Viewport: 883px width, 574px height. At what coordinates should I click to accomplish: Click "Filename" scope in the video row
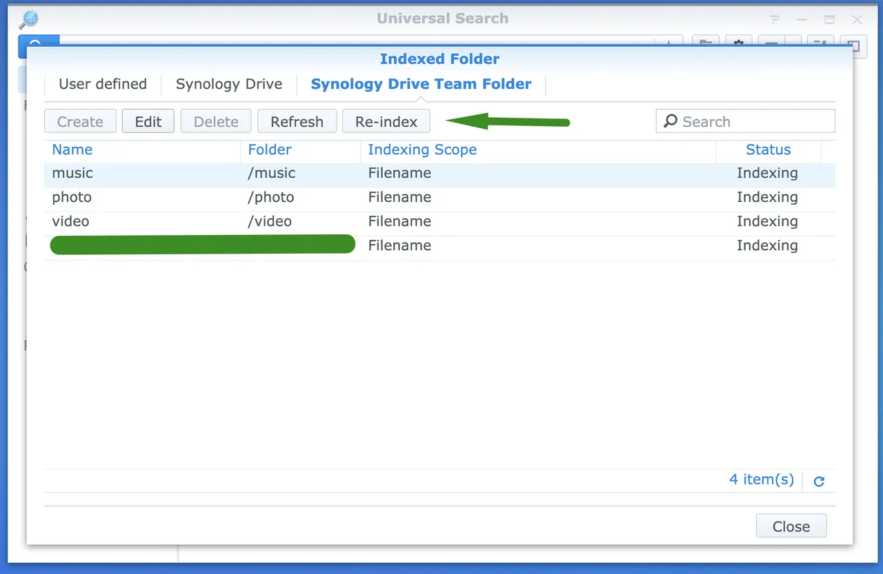point(399,221)
